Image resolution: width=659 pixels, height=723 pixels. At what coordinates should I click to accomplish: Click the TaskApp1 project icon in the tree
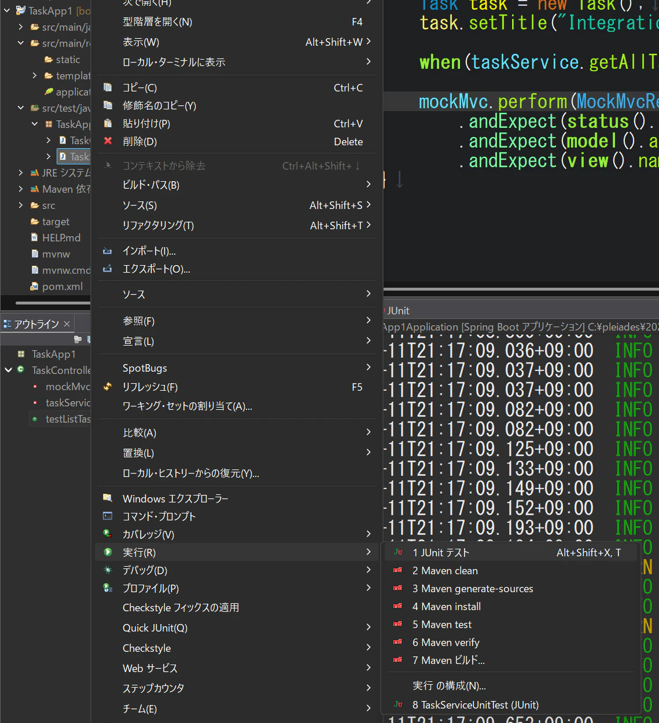point(21,11)
